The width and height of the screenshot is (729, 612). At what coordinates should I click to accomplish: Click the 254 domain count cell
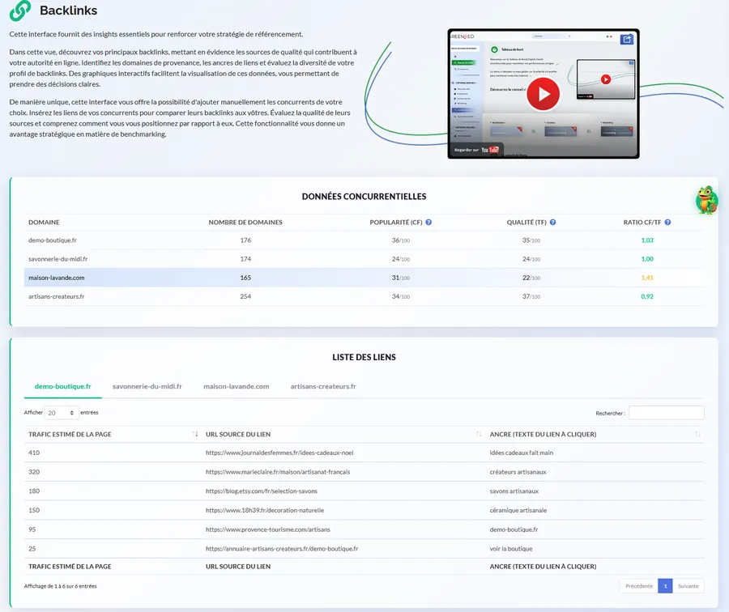(x=245, y=296)
